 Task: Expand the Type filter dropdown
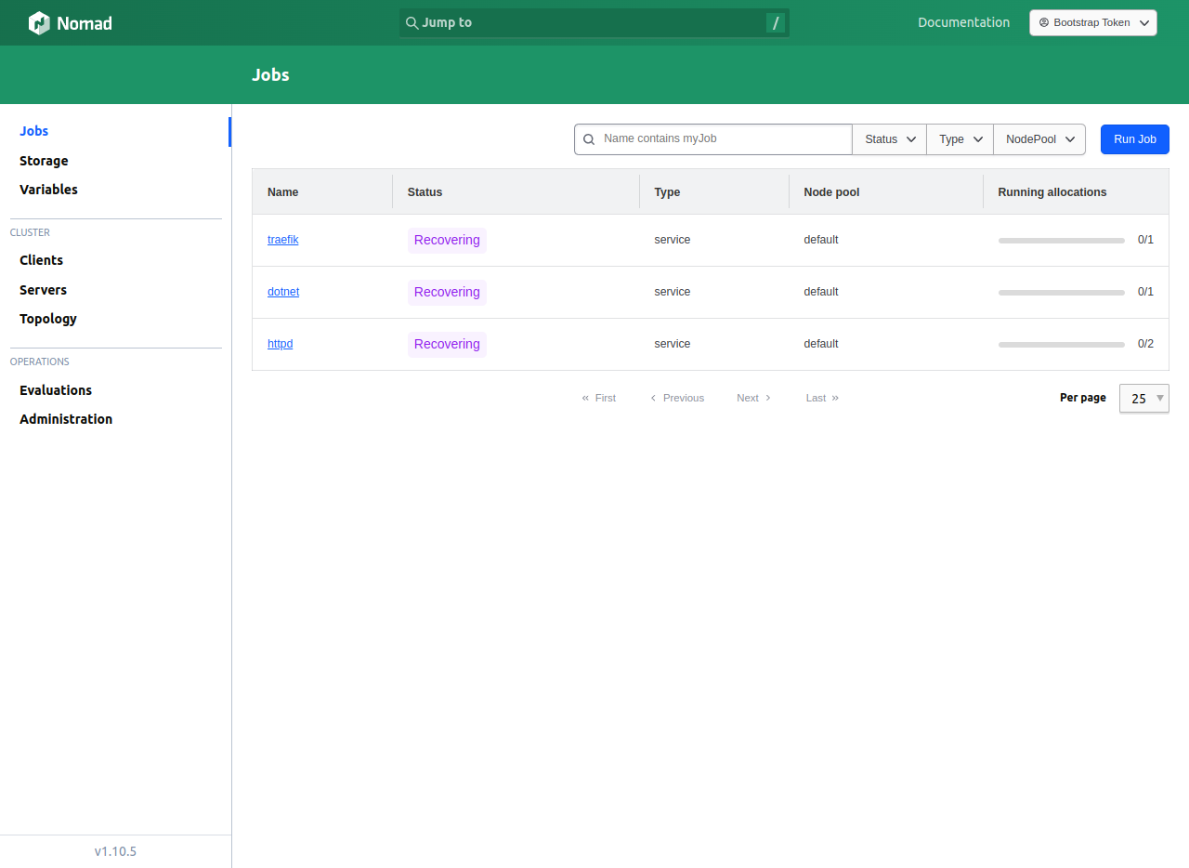pos(960,139)
